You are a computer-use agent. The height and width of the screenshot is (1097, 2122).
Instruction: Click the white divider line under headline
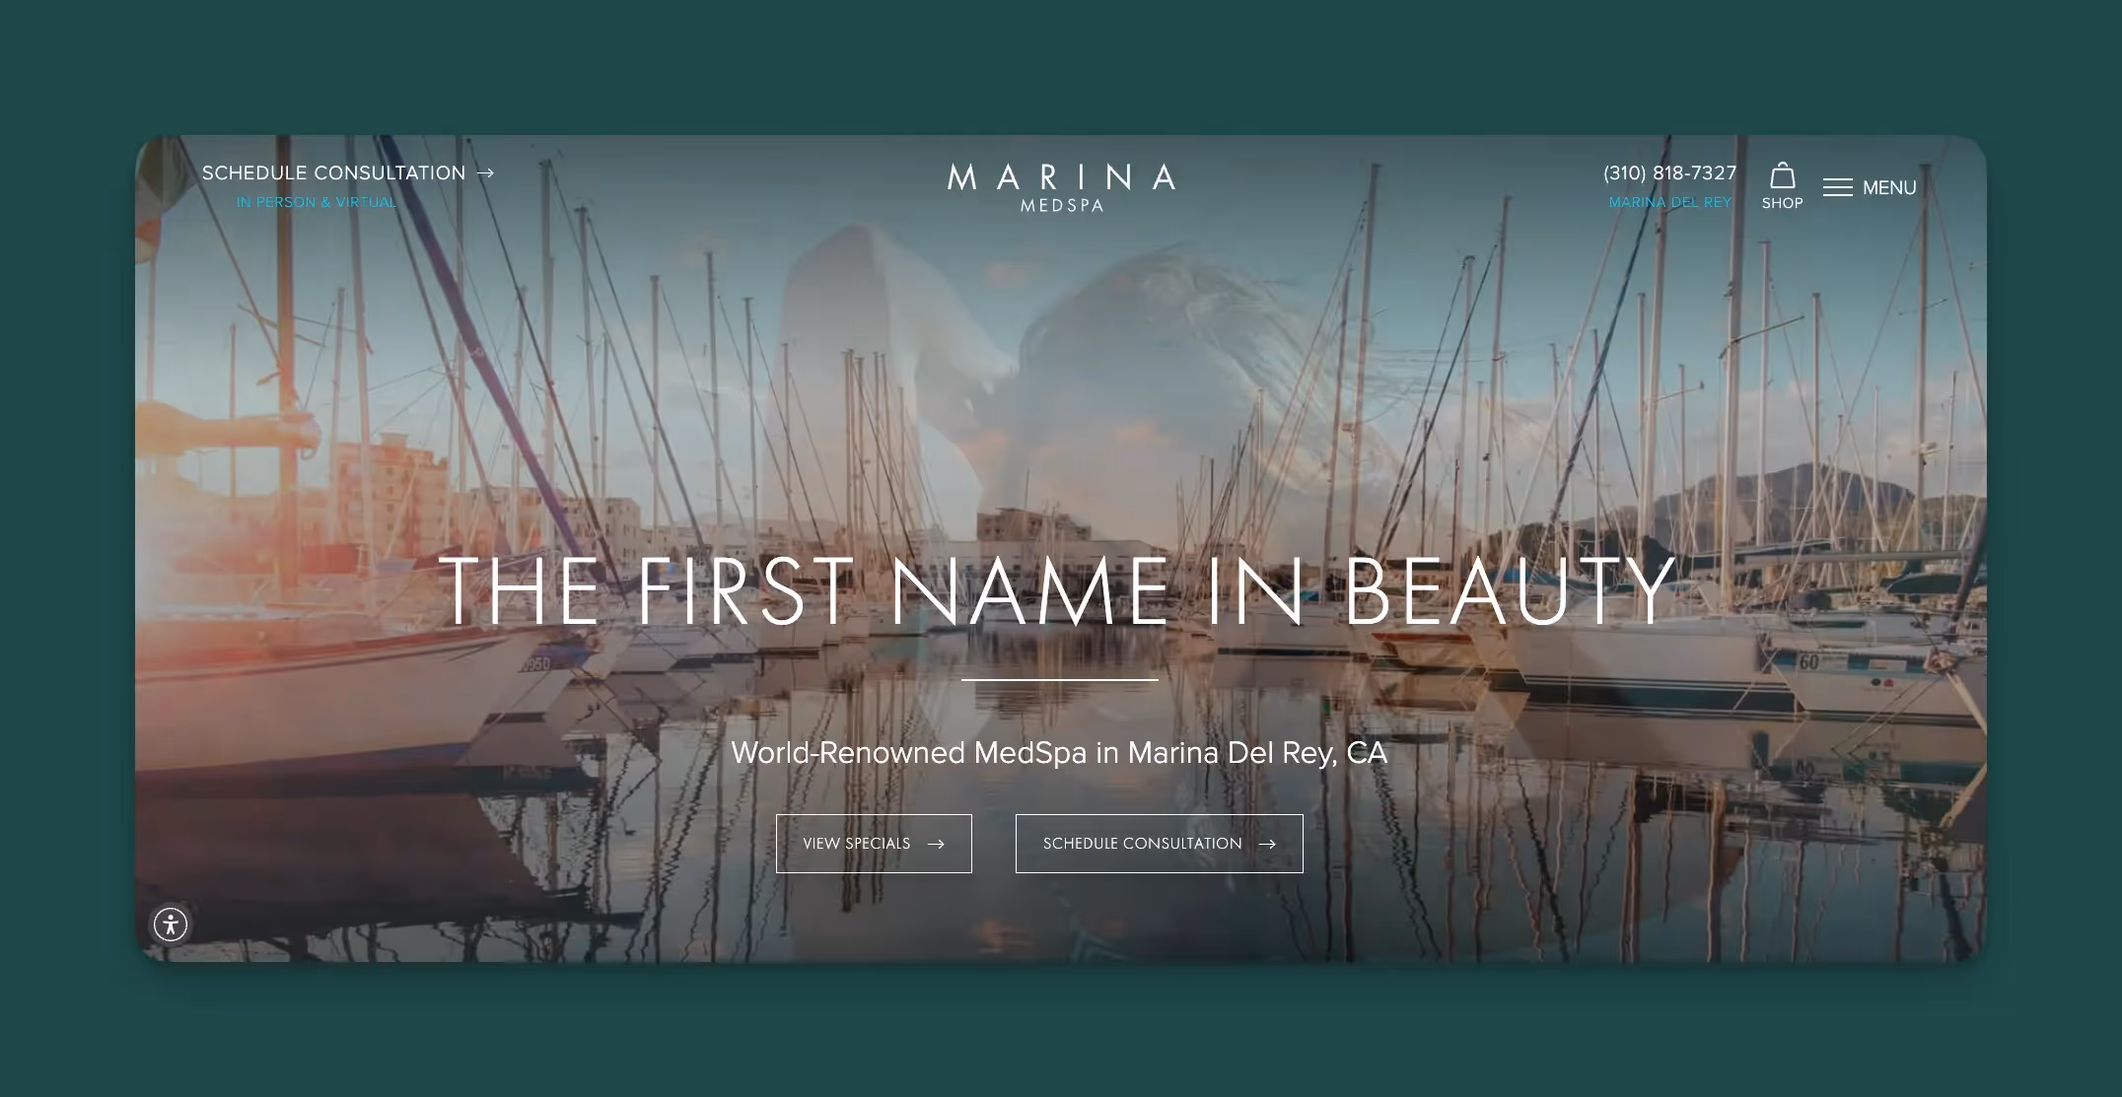1060,680
